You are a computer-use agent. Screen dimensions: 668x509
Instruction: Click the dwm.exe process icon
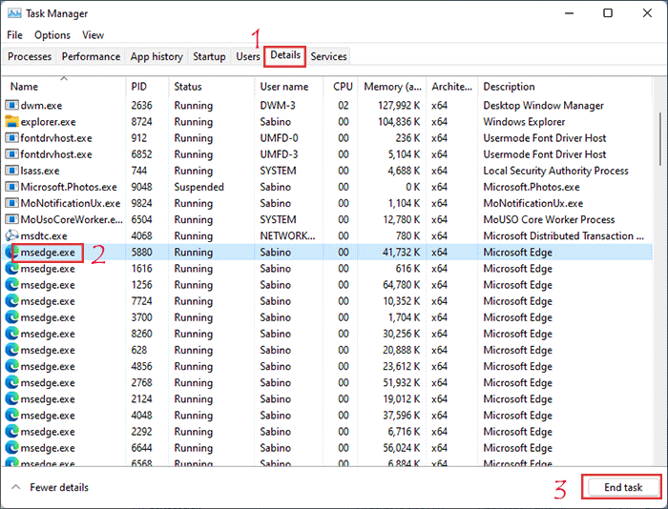pos(11,105)
